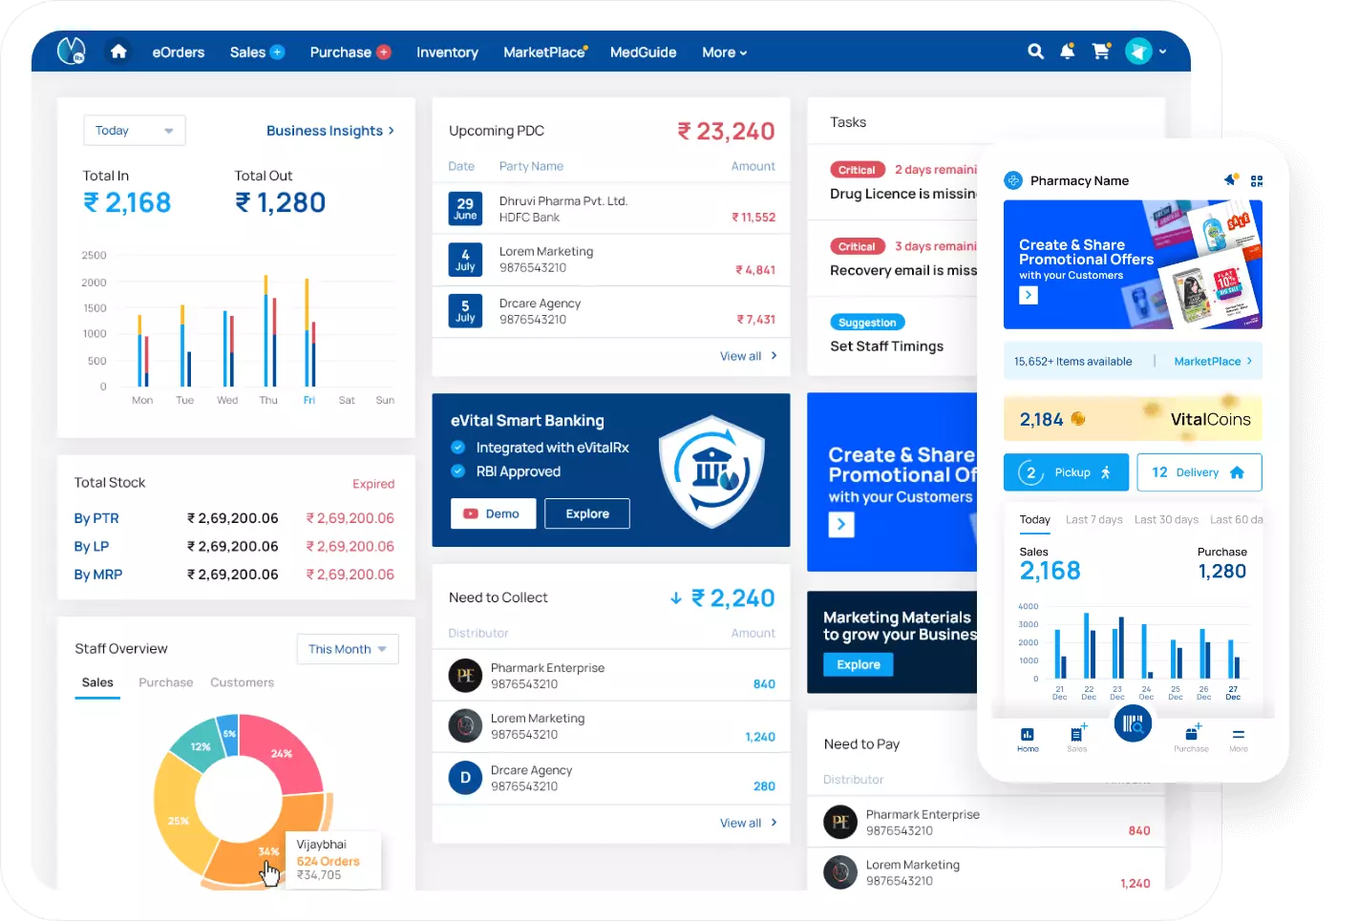Tap the mobile barcode scanner button
Image resolution: width=1358 pixels, height=921 pixels.
click(x=1133, y=723)
